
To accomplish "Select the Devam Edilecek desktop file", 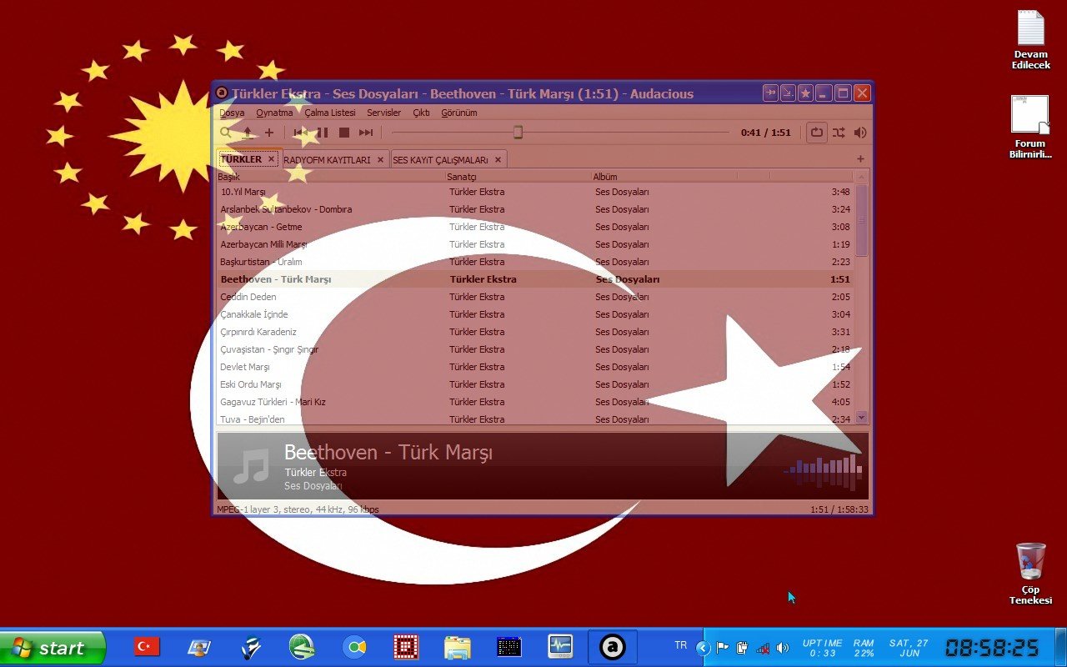I will click(x=1030, y=40).
